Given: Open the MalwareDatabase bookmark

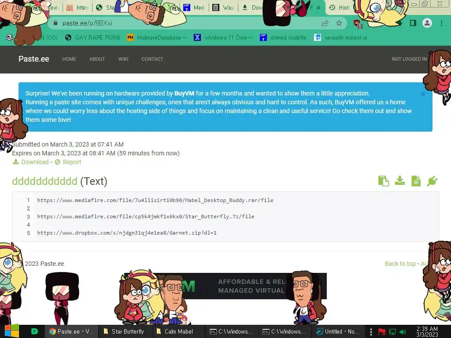Looking at the screenshot, I should click(x=157, y=38).
